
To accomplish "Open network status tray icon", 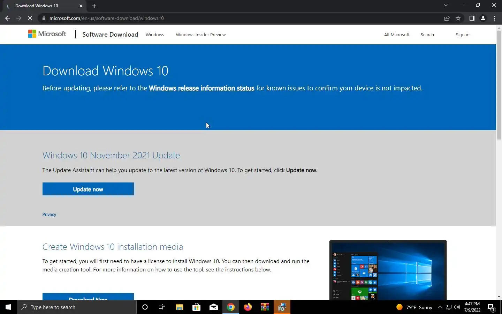I will [449, 307].
